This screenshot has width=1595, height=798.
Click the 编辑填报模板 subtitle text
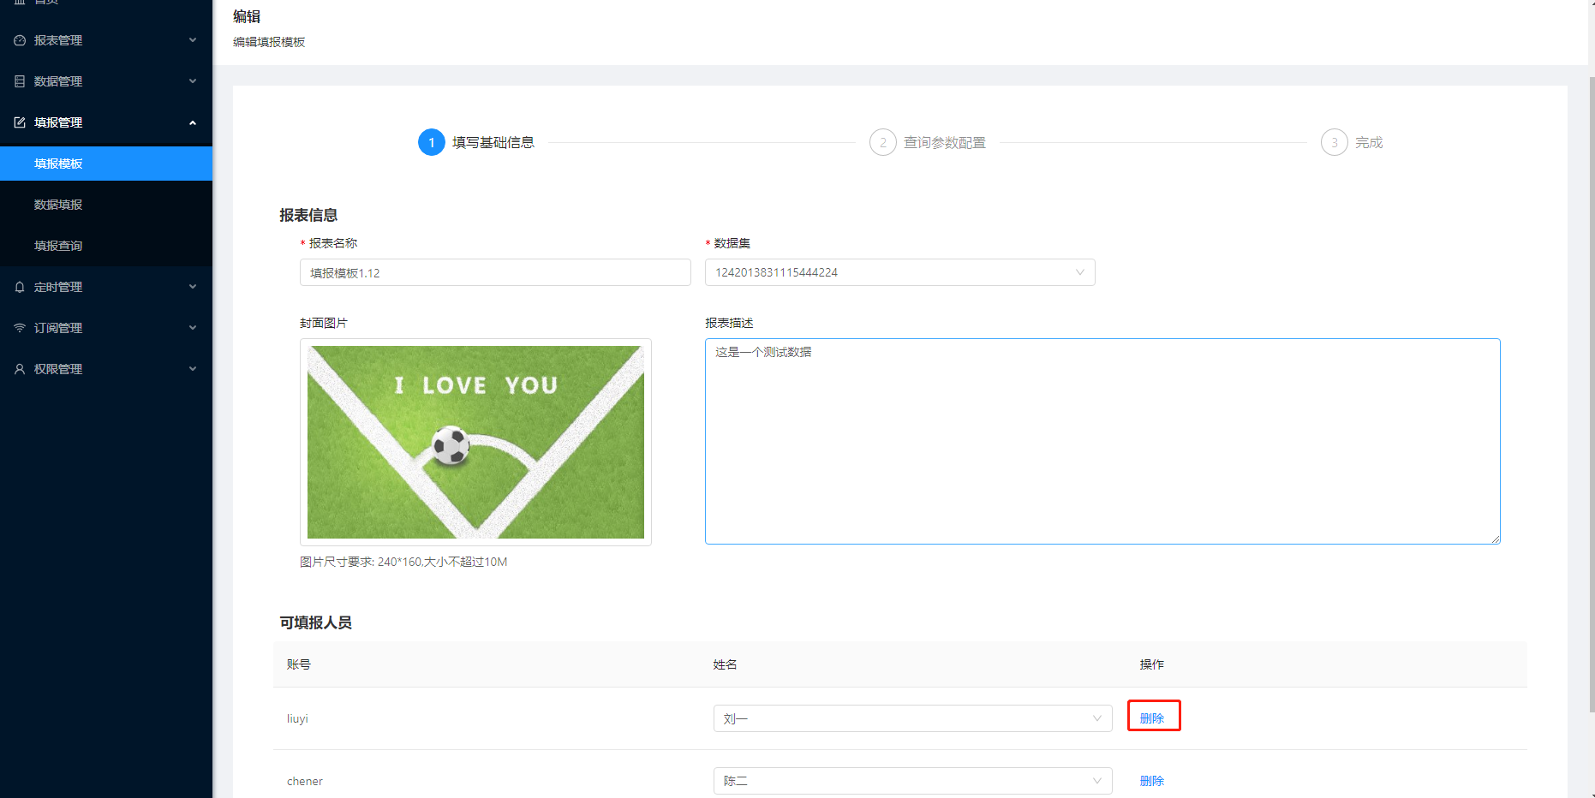coord(269,42)
